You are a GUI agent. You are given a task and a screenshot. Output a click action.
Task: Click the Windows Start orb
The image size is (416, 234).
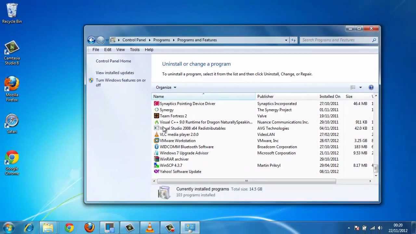(x=8, y=227)
